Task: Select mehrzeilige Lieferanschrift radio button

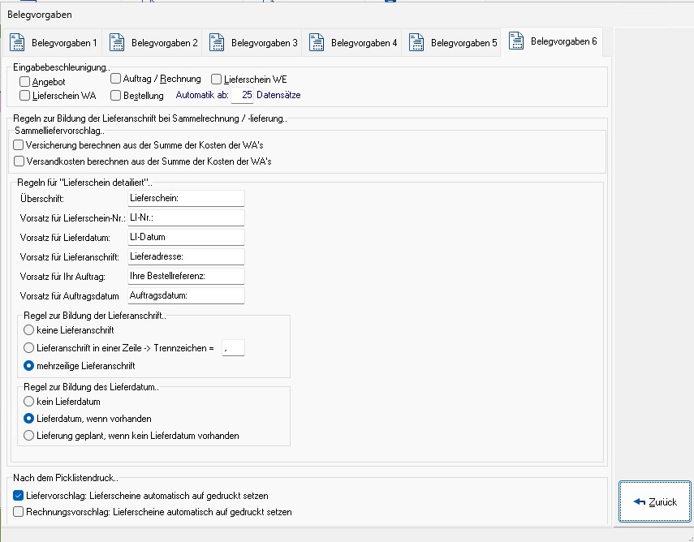Action: (28, 366)
